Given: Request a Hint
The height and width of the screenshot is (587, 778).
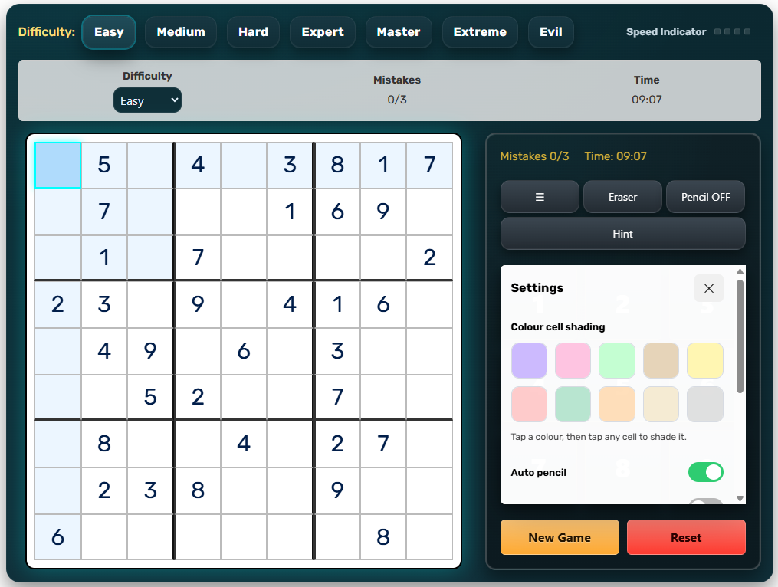Looking at the screenshot, I should (x=622, y=234).
